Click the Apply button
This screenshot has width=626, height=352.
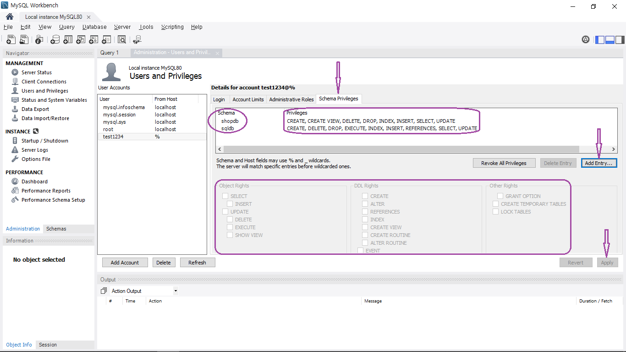607,263
